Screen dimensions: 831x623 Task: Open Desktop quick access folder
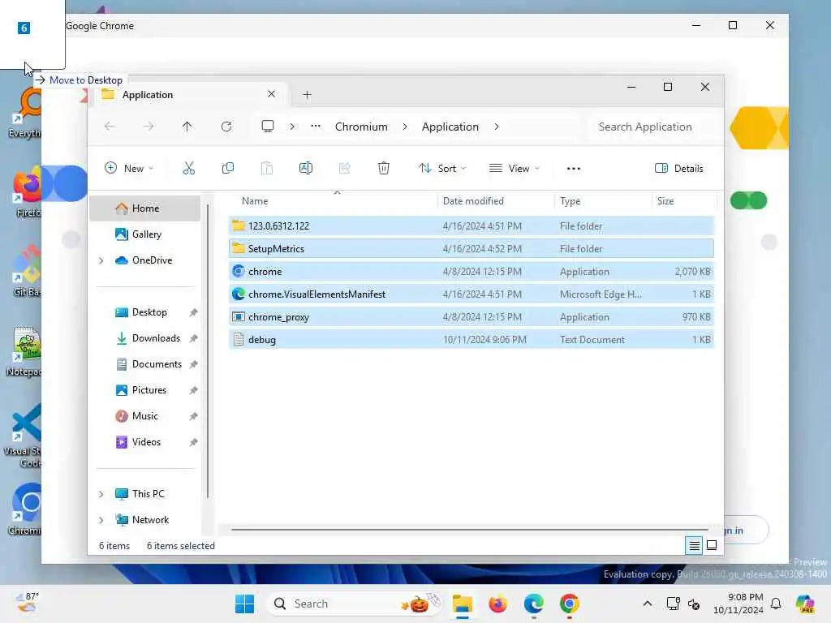(x=145, y=312)
